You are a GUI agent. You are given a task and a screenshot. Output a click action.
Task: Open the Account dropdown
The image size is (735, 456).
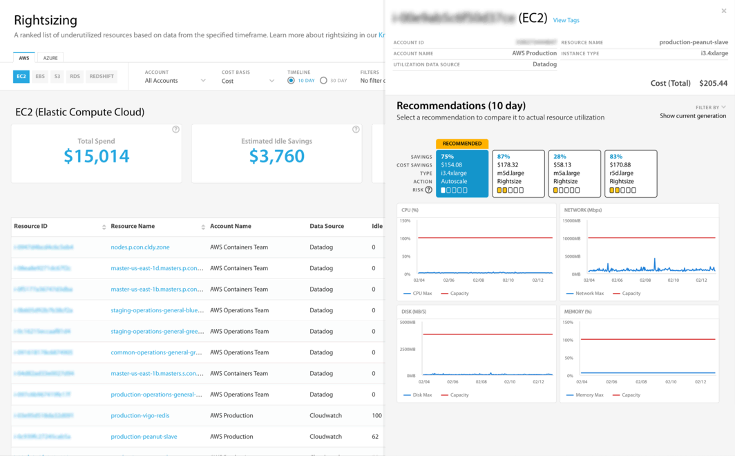pos(175,81)
